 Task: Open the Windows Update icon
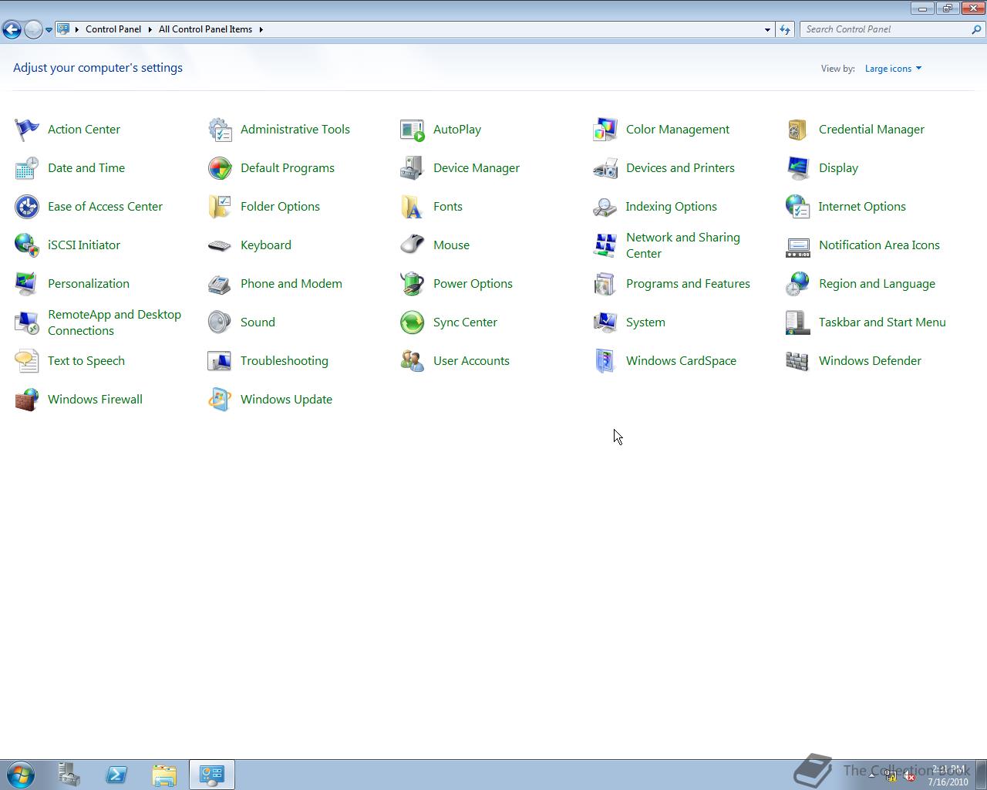point(220,400)
